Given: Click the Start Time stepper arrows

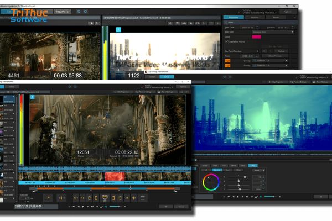Looking at the screenshot, I should click(x=257, y=27).
